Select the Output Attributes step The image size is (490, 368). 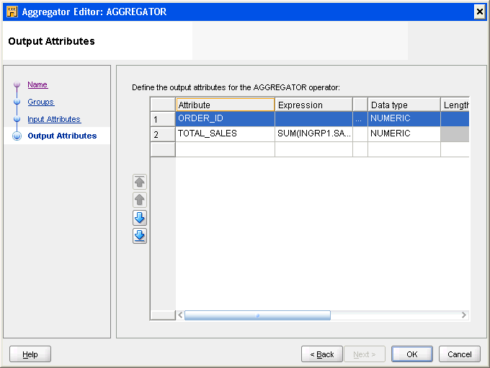pos(62,136)
